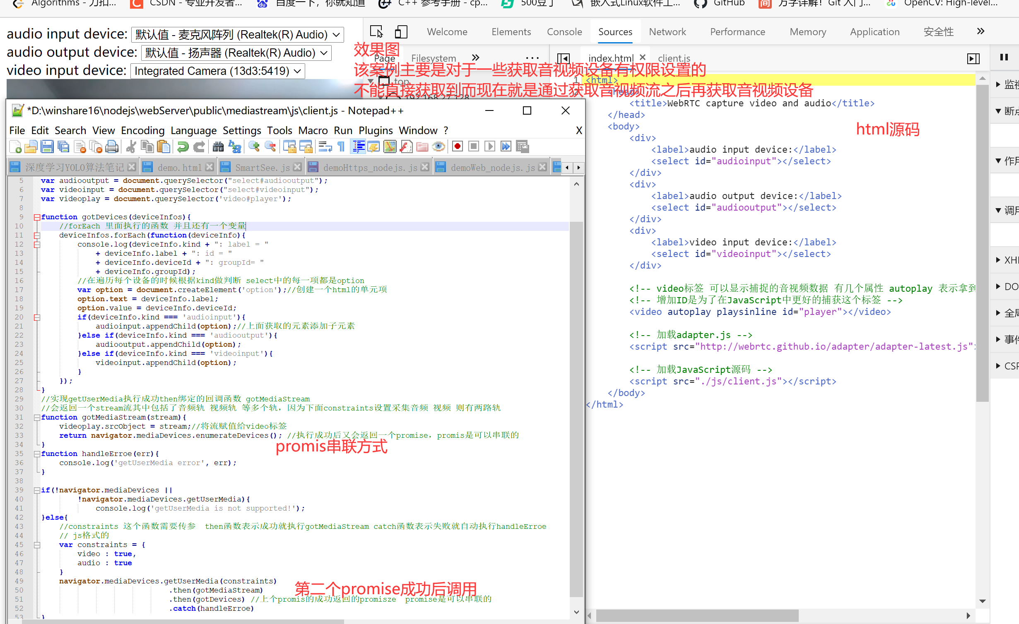Click the Save file icon in Notepad++ toolbar
This screenshot has height=624, width=1019.
click(47, 146)
